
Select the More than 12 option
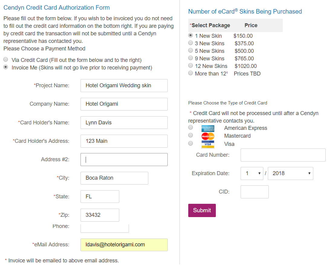pyautogui.click(x=190, y=73)
